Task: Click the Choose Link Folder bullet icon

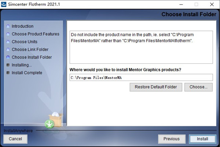Action: (x=8, y=49)
